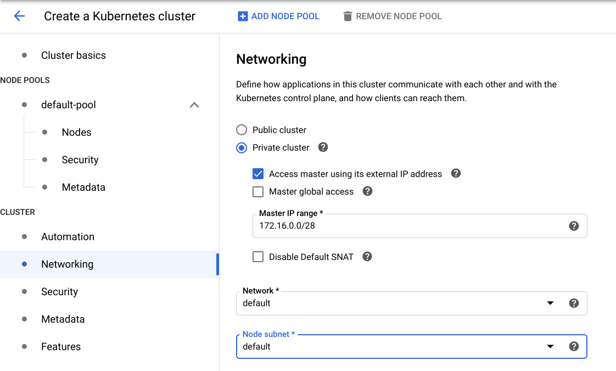Show help for Master global access
This screenshot has height=371, width=616.
click(368, 191)
